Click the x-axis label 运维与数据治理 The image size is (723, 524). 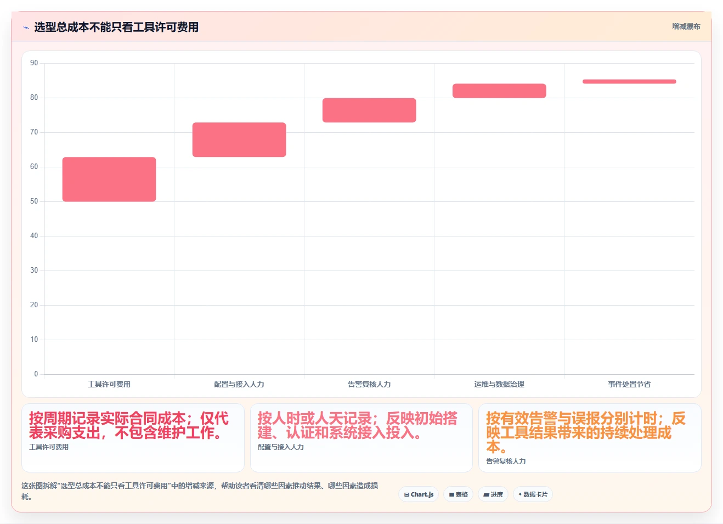[x=499, y=384]
